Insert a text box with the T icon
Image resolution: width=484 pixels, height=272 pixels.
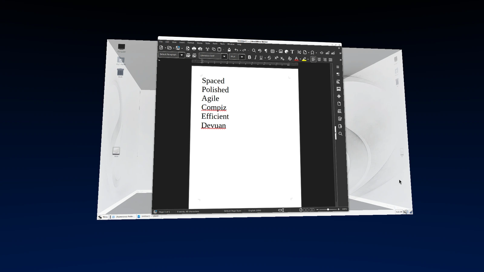click(x=292, y=52)
